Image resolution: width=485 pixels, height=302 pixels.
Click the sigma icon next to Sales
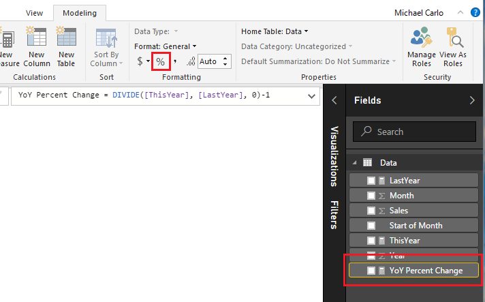coord(382,211)
